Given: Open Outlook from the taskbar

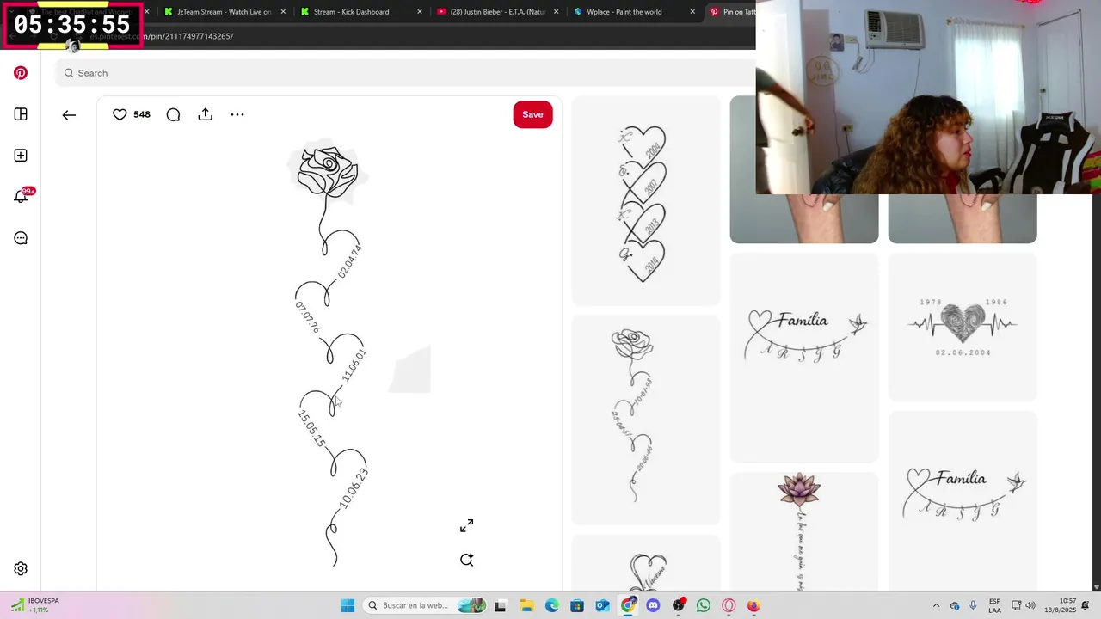Looking at the screenshot, I should point(602,605).
